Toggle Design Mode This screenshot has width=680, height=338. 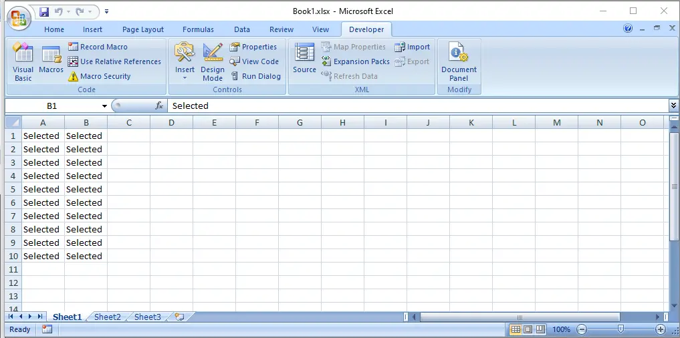point(213,61)
